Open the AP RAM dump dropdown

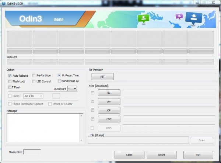click(x=33, y=96)
